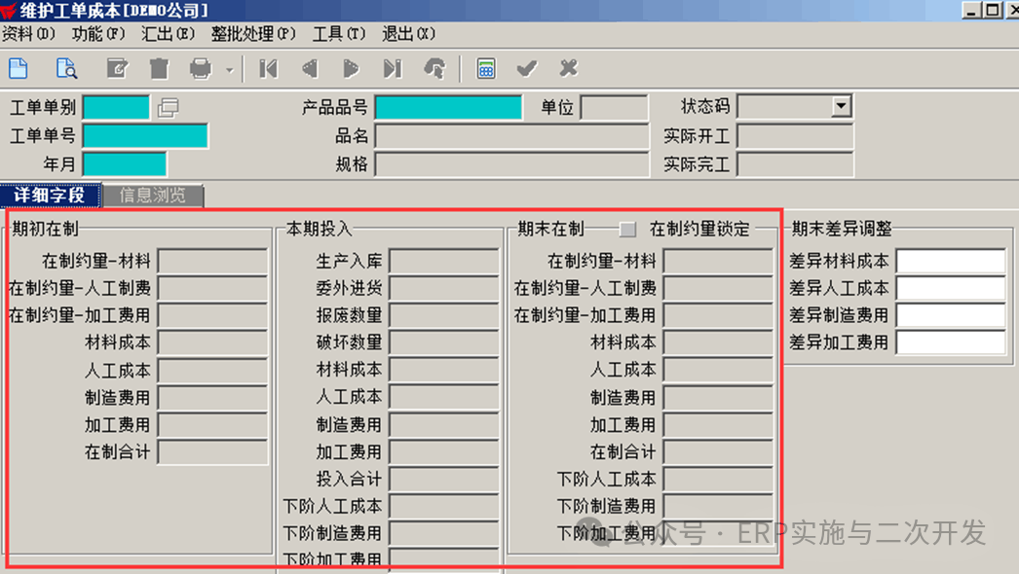Expand the 状态码 dropdown list

click(842, 107)
